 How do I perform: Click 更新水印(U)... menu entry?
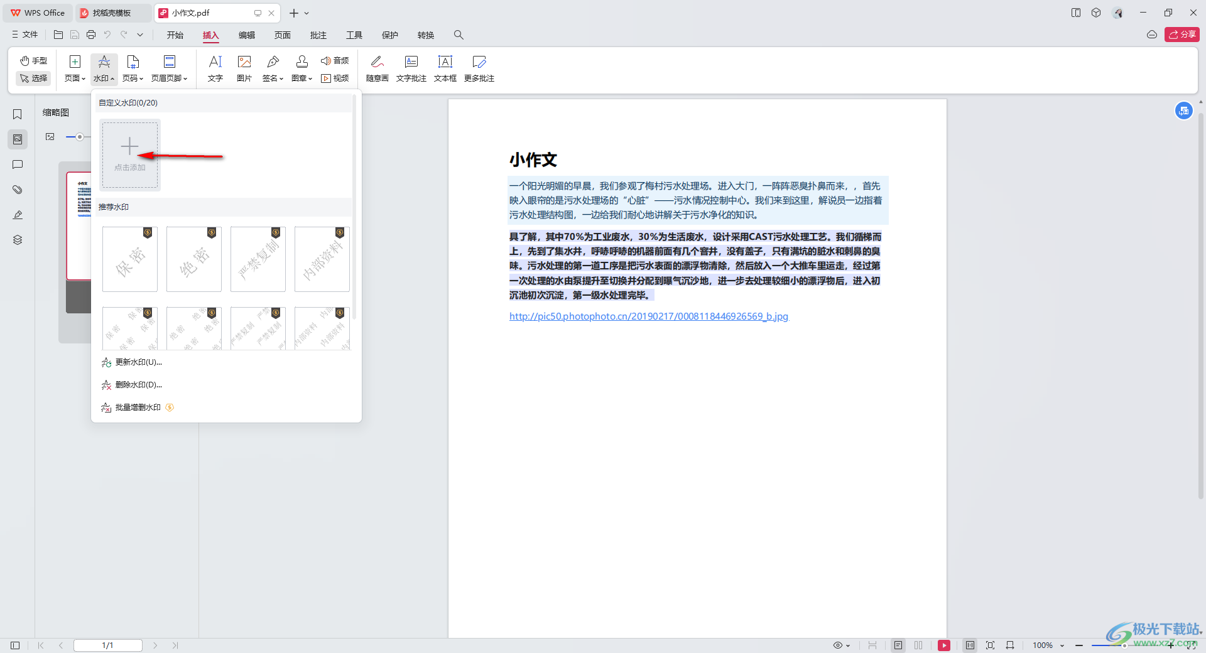click(x=132, y=362)
